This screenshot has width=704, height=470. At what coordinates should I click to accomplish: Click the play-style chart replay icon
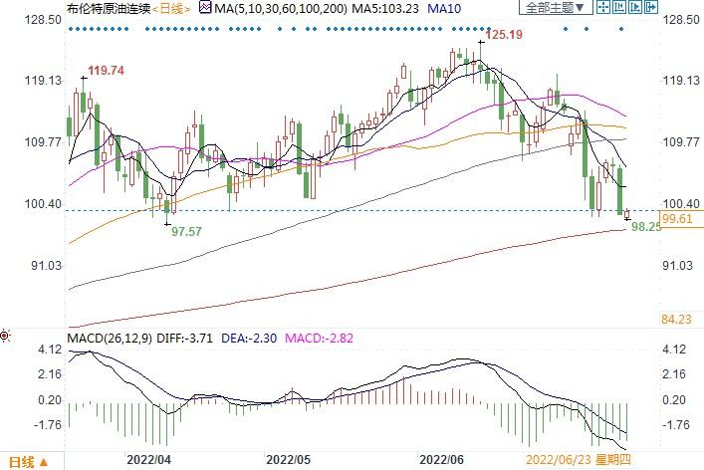[635, 7]
